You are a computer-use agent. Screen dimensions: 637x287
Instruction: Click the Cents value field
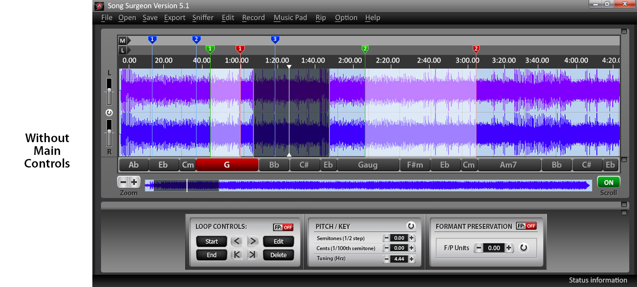399,248
